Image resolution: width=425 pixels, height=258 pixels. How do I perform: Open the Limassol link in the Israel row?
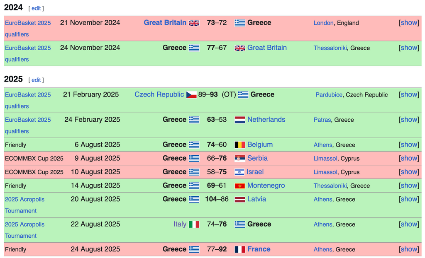pyautogui.click(x=325, y=172)
